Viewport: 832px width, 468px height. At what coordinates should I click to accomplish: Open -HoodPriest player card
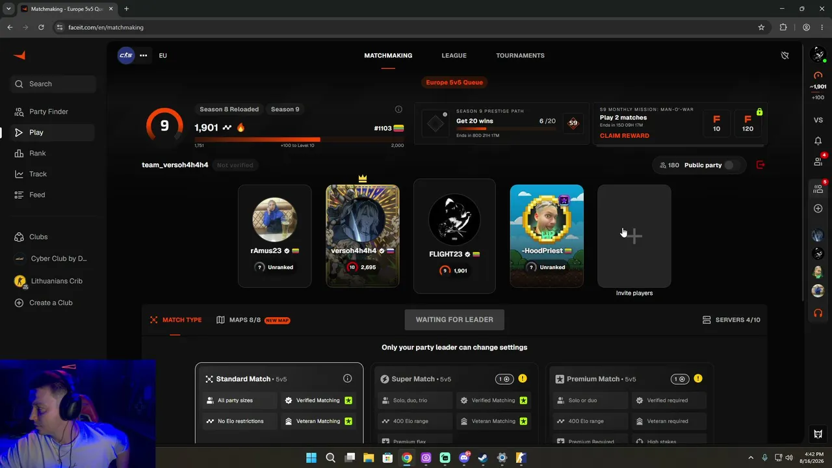coord(547,236)
